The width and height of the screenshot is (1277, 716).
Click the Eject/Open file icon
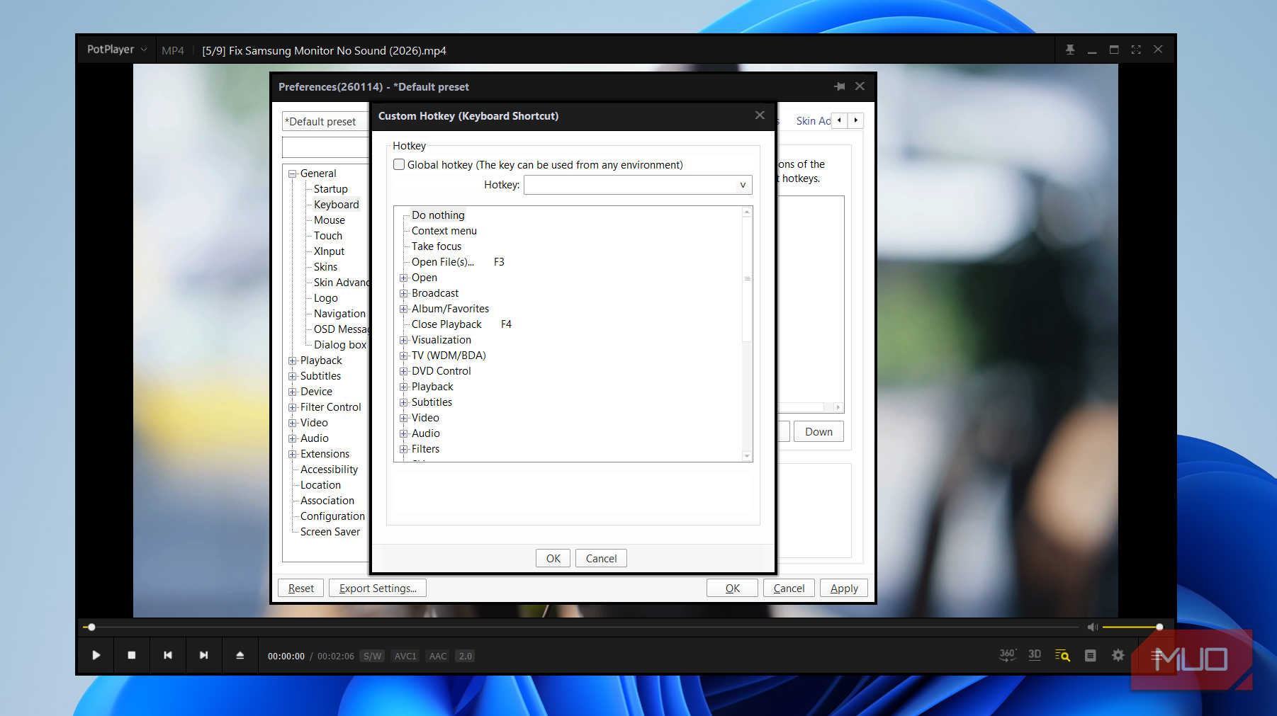point(240,655)
